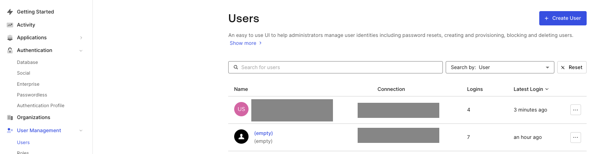Open the Activity page

tap(26, 25)
